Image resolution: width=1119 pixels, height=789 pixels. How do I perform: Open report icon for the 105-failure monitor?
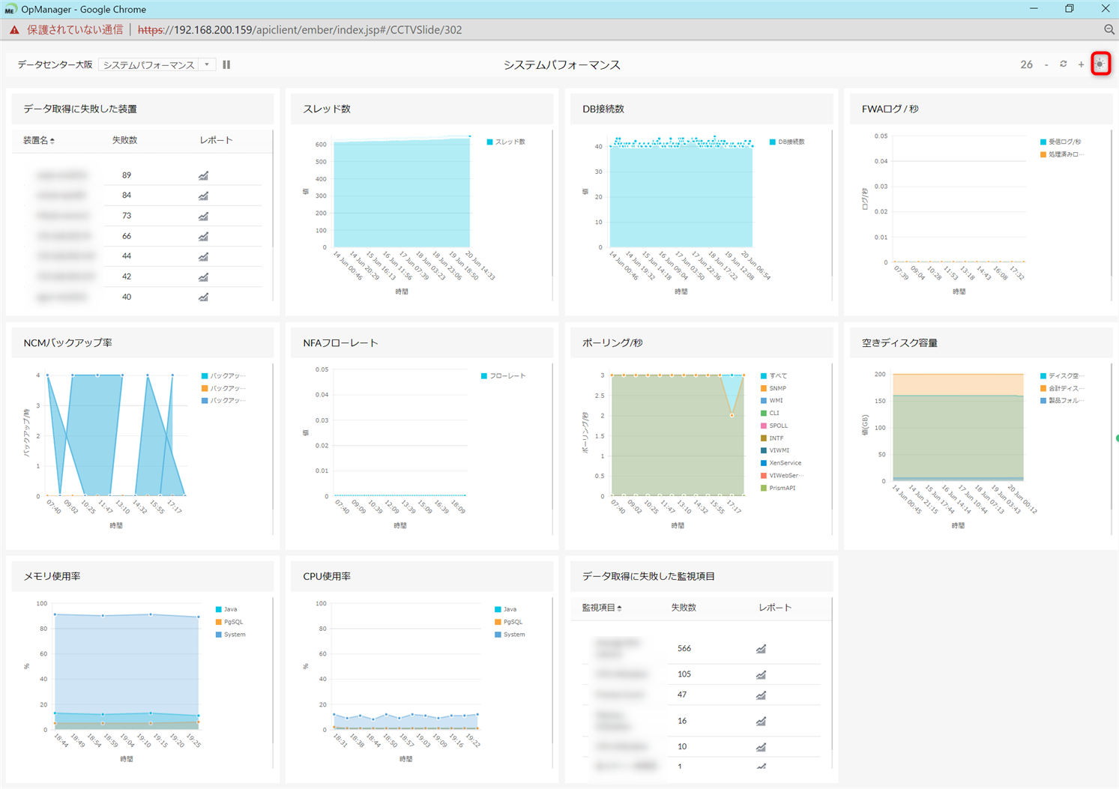[x=761, y=674]
